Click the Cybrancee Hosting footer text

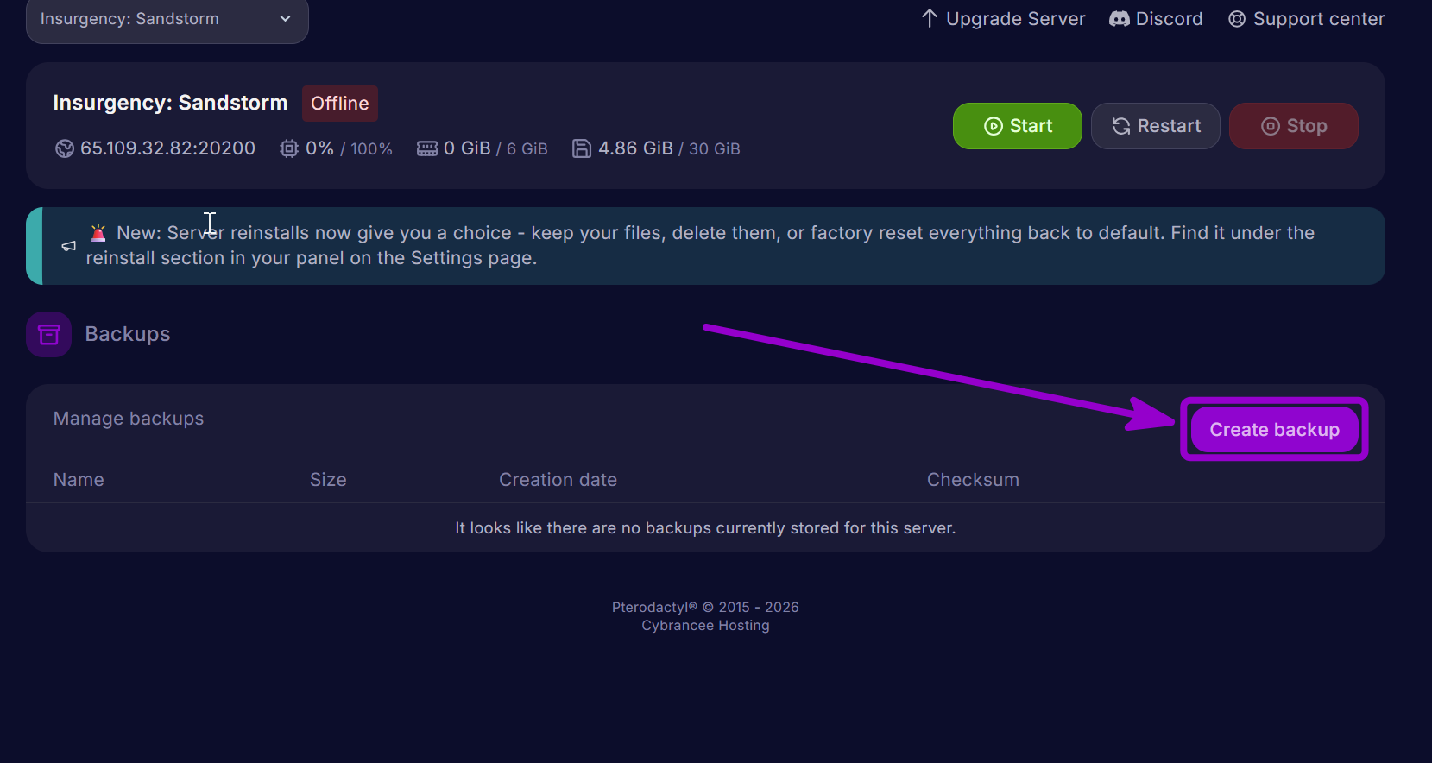click(x=705, y=626)
